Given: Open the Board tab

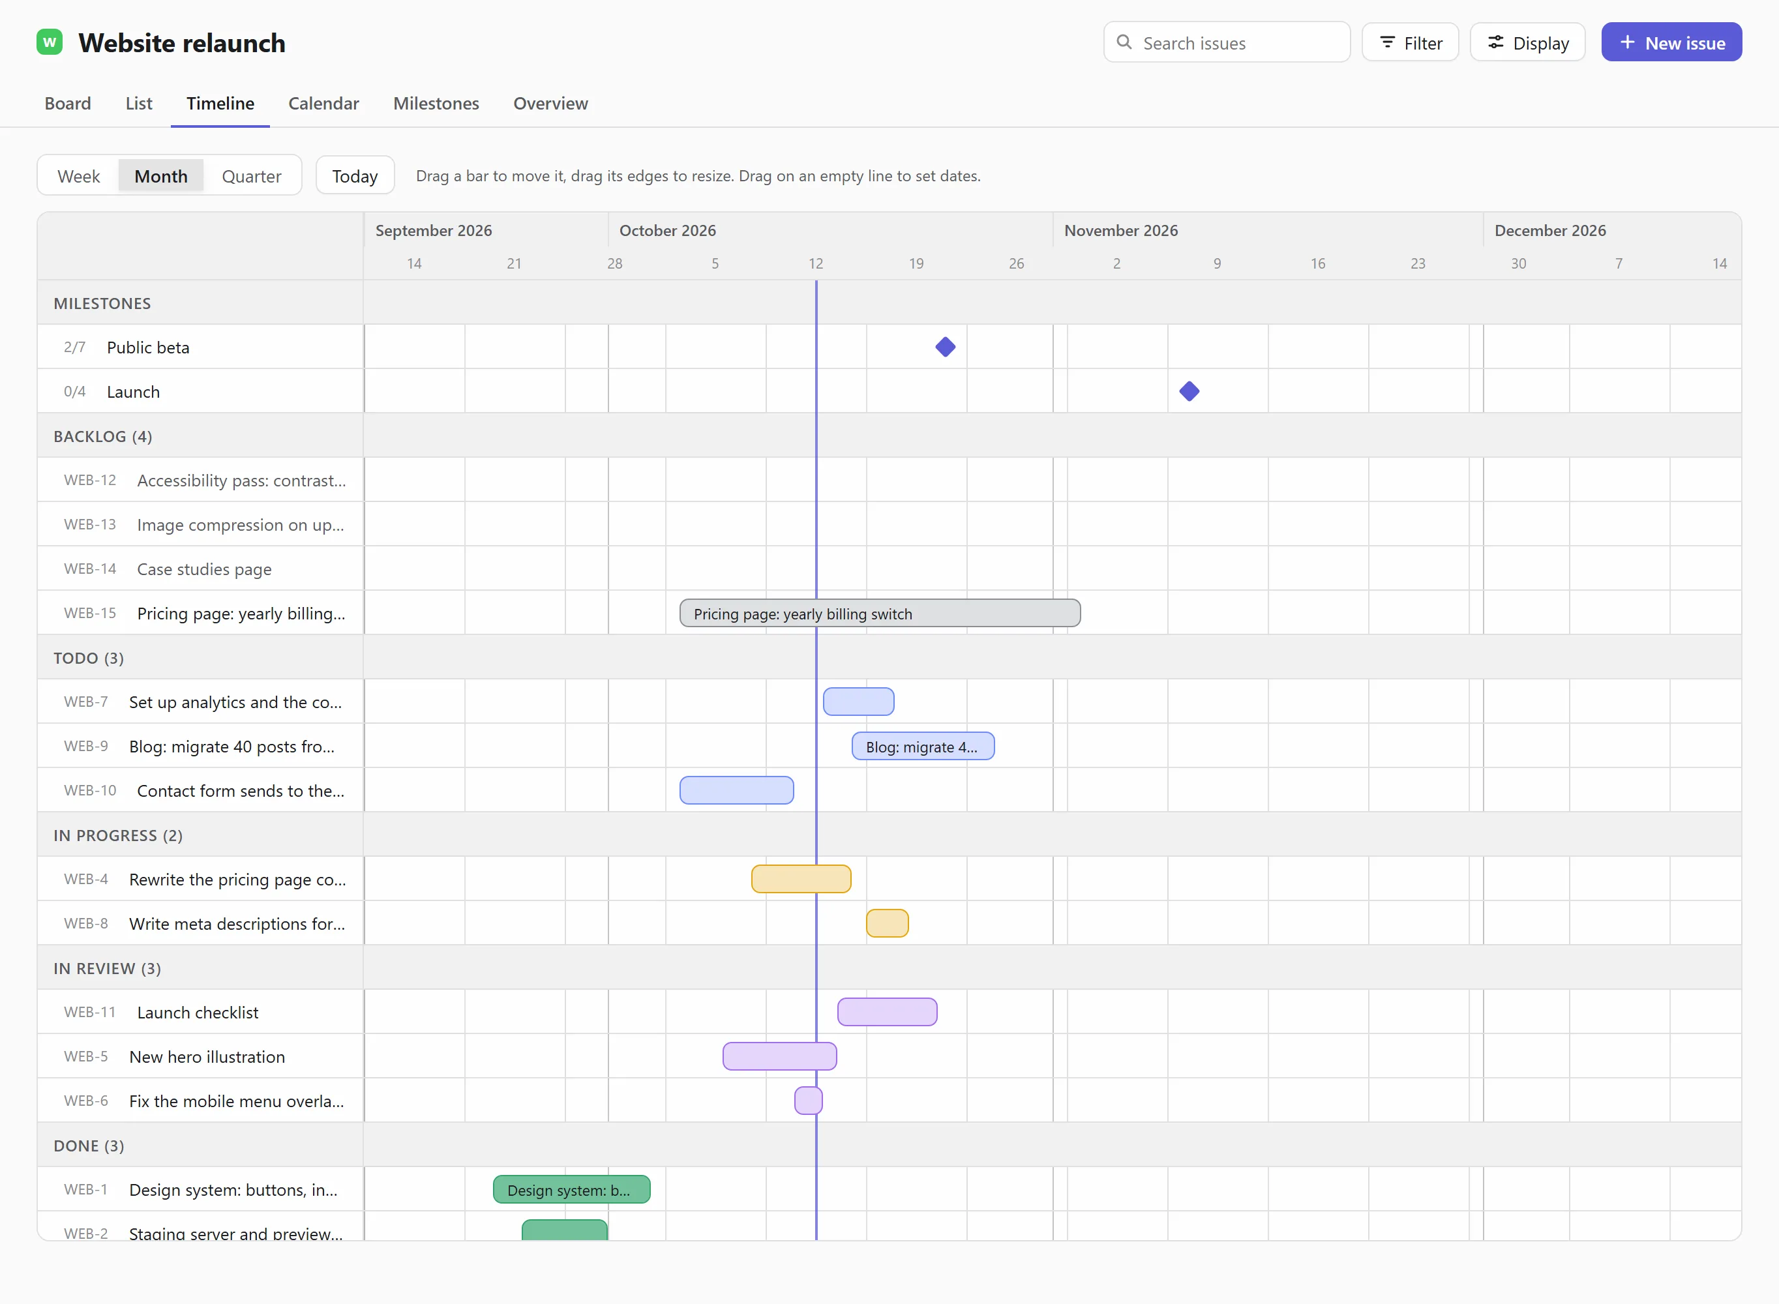Looking at the screenshot, I should (x=68, y=104).
